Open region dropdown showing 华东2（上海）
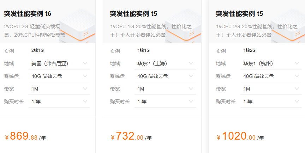This screenshot has height=153, width=305. [x=165, y=63]
